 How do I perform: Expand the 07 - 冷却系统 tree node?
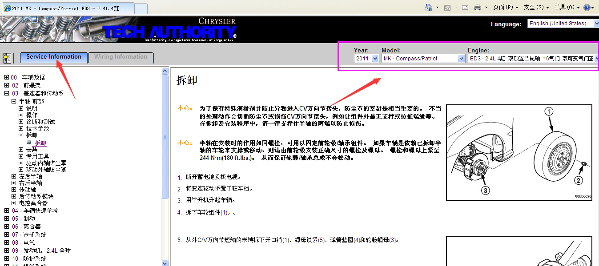(7, 234)
